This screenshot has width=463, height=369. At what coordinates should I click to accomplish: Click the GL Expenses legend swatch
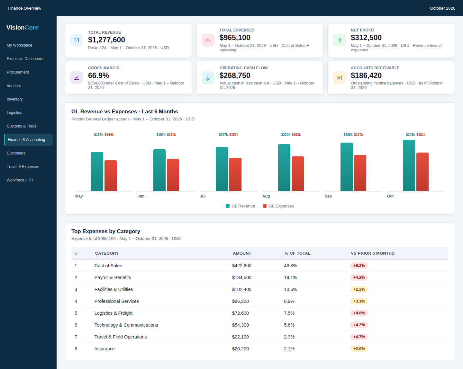tap(265, 206)
